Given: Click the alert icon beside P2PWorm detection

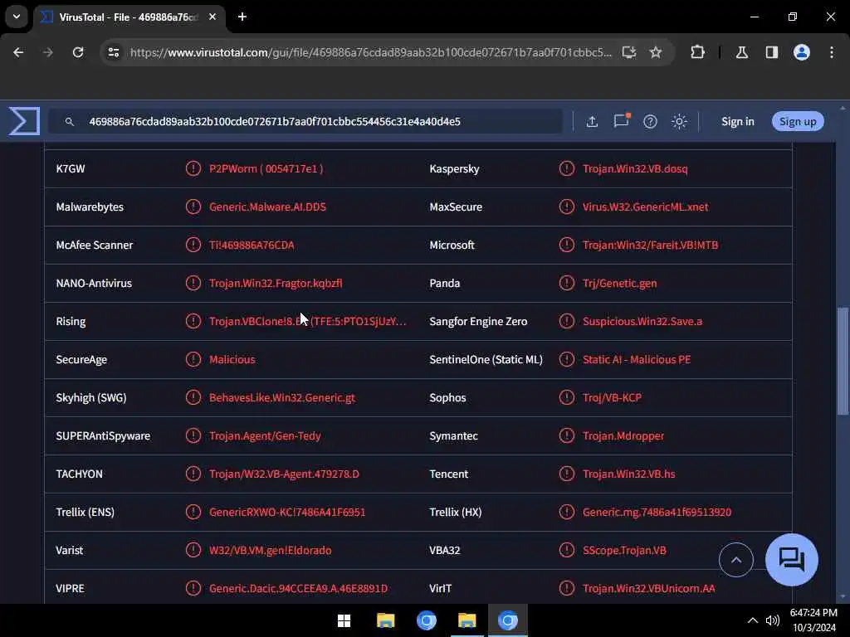Looking at the screenshot, I should click(x=193, y=168).
